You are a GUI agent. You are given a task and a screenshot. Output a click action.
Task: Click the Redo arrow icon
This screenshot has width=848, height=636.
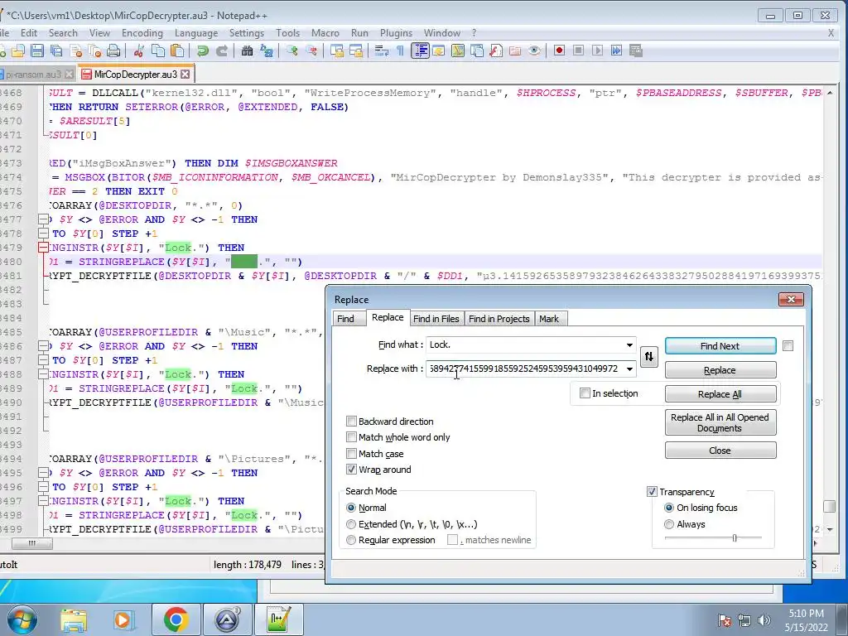[x=222, y=51]
